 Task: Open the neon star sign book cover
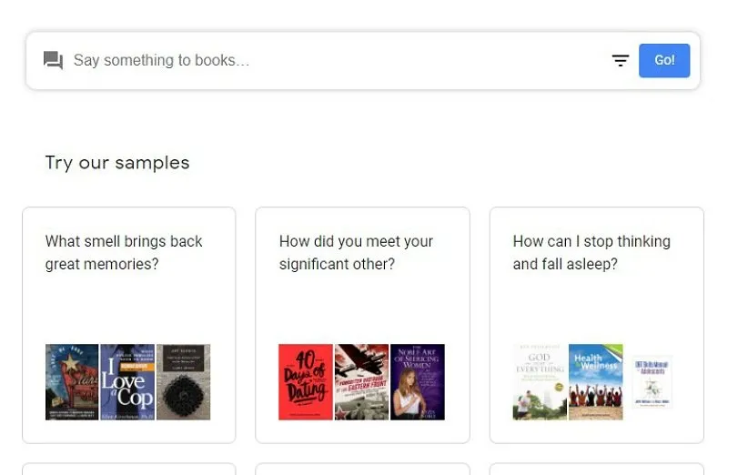coord(72,382)
